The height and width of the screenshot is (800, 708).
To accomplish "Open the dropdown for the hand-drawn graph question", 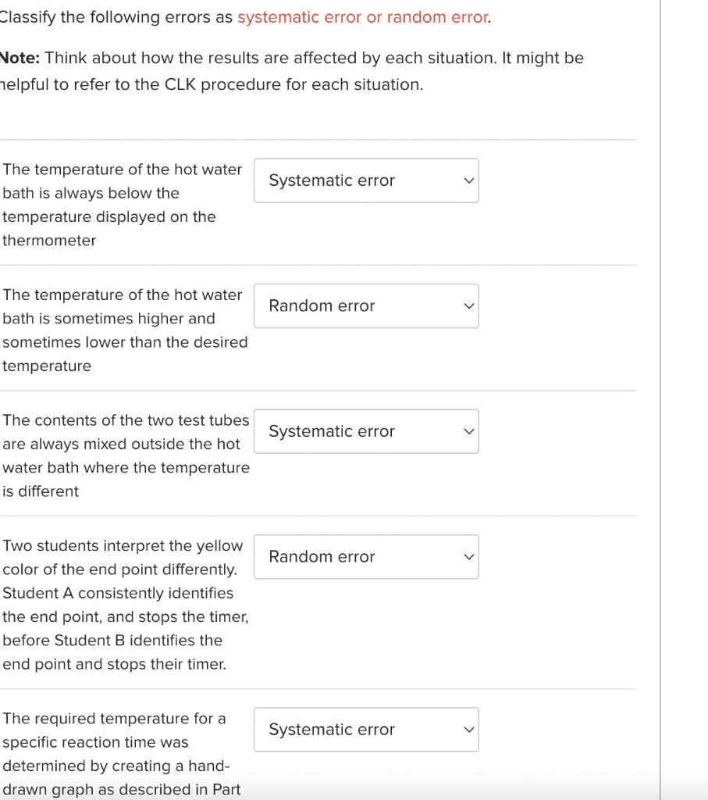I will coord(365,729).
